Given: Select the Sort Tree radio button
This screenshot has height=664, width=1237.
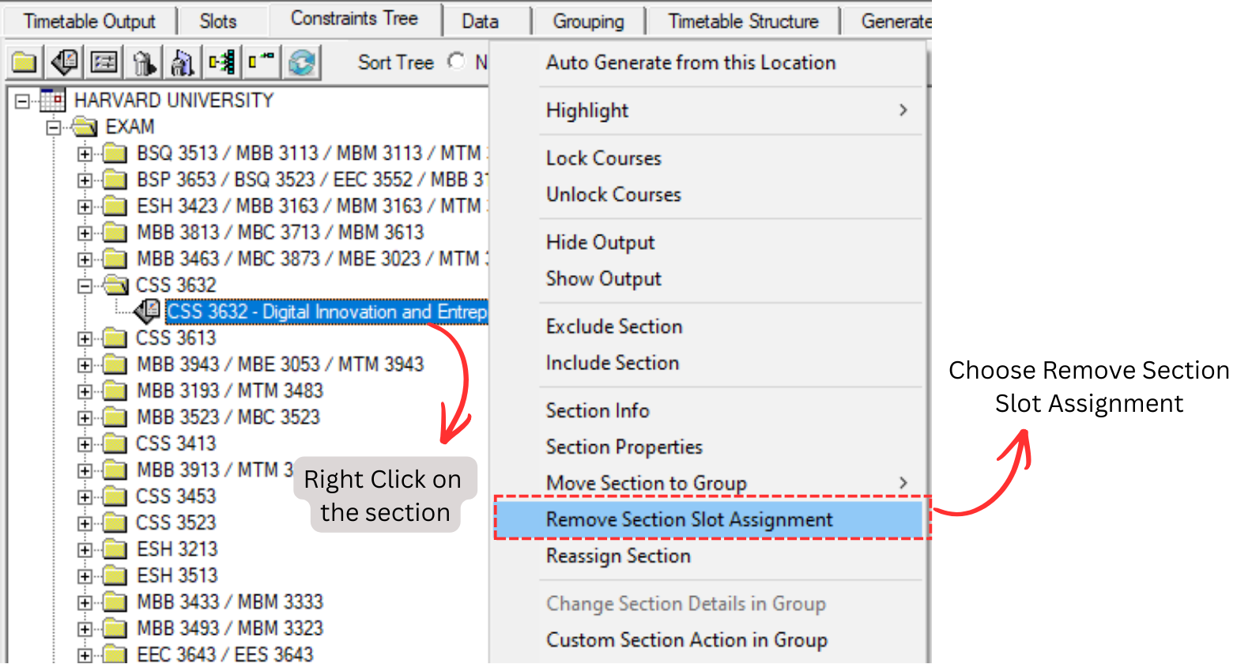Looking at the screenshot, I should [456, 61].
